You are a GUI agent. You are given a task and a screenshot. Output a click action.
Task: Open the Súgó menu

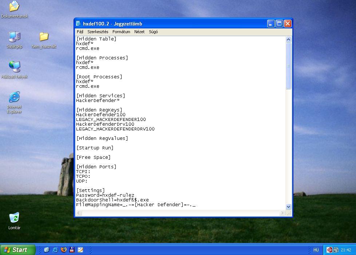pos(153,32)
